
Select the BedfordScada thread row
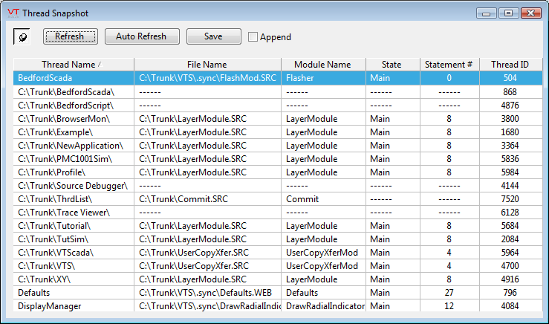click(x=74, y=78)
